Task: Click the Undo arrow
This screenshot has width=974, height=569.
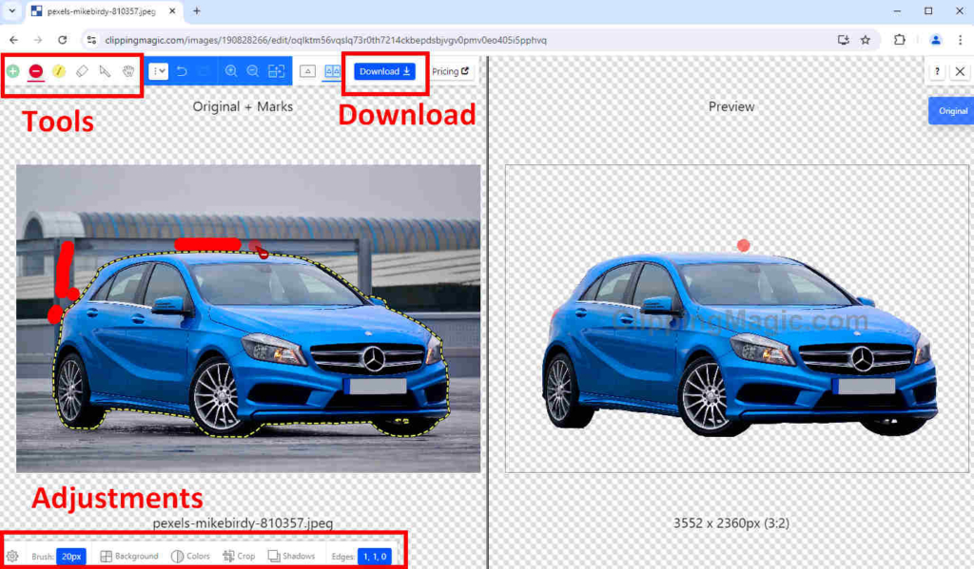Action: [182, 71]
